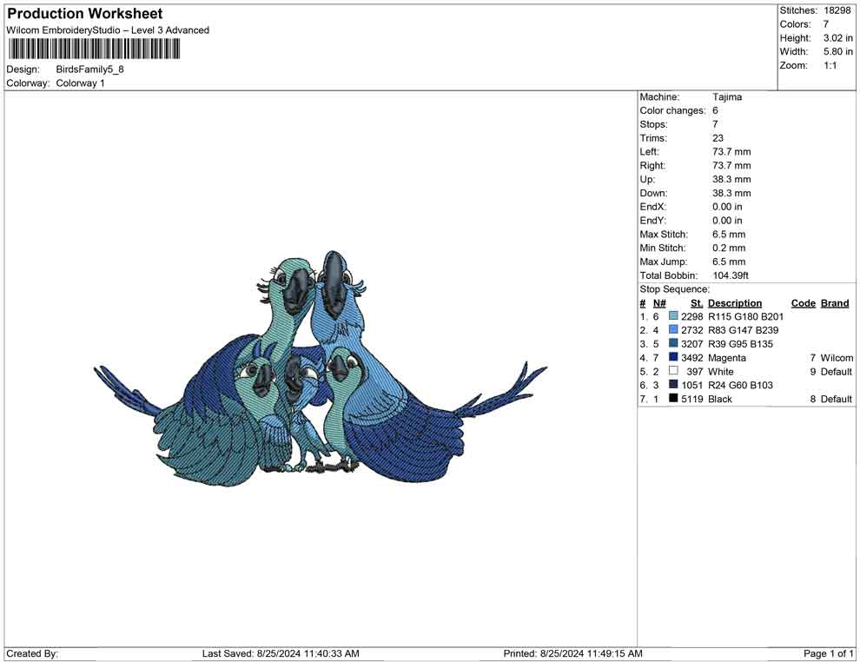Click the 'Brand' column header
Image resolution: width=860 pixels, height=662 pixels.
point(835,303)
